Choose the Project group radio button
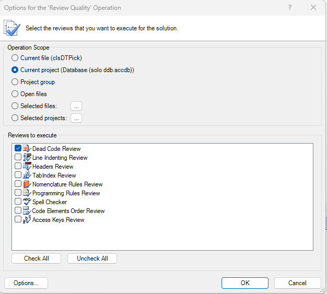The height and width of the screenshot is (294, 327). click(x=15, y=82)
